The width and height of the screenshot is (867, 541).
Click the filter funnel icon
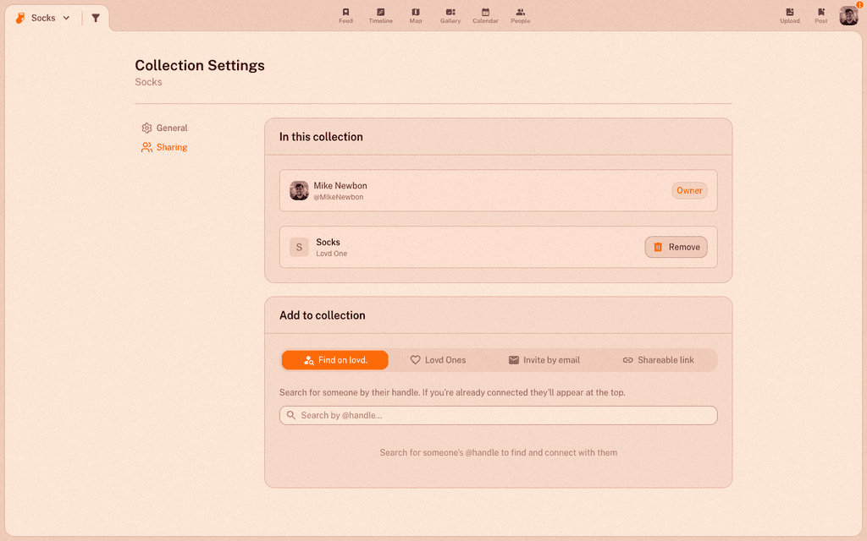coord(96,19)
